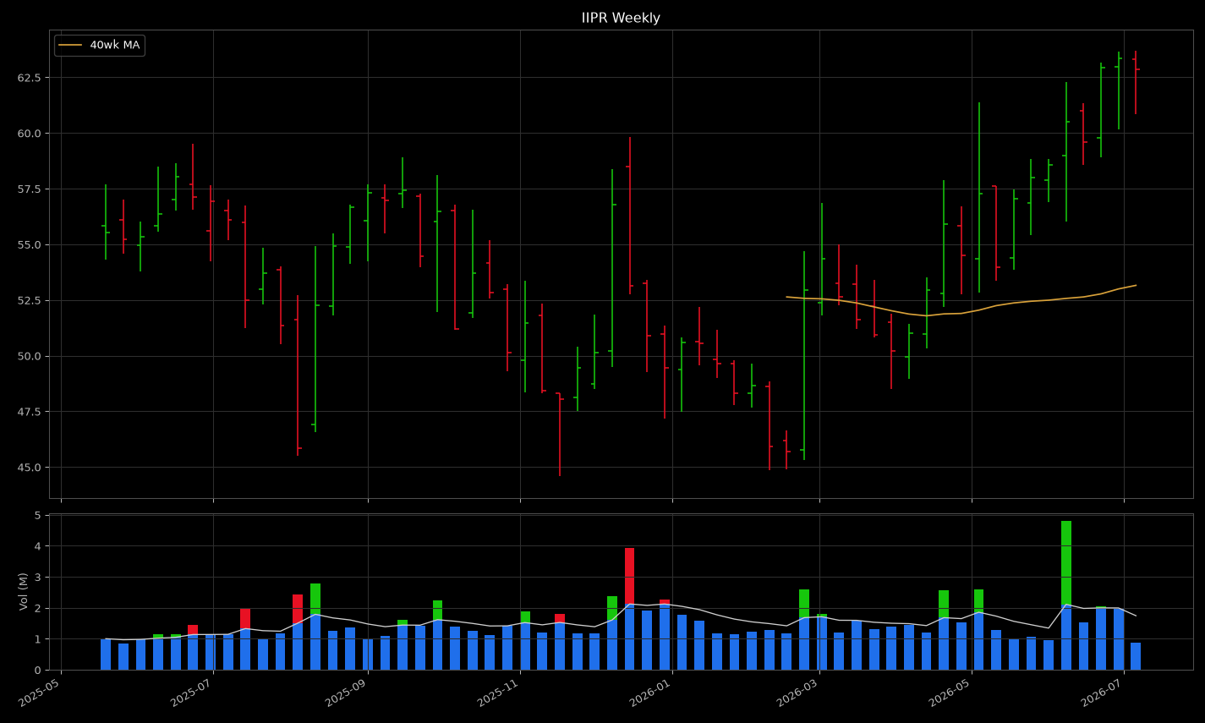Click the 2025-07 date label

coord(193,693)
